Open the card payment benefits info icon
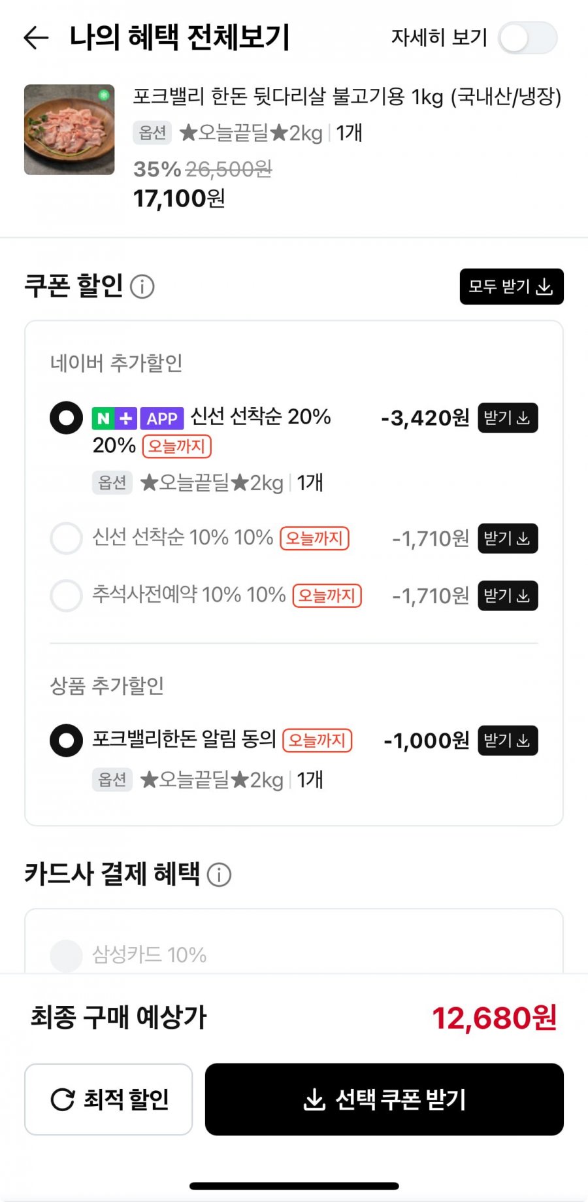588x1202 pixels. coord(219,875)
